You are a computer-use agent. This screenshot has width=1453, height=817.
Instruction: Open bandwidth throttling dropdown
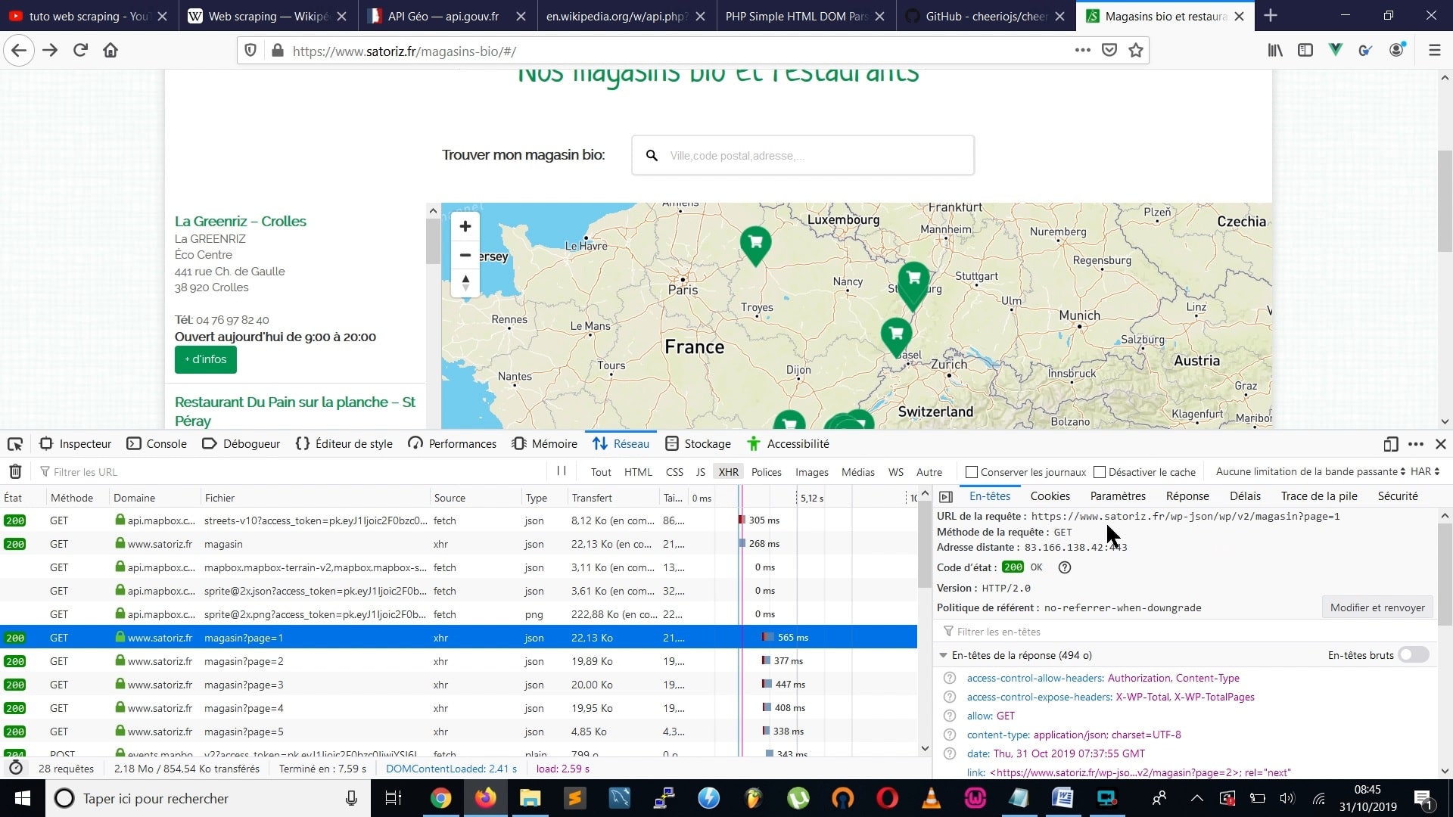pos(1310,471)
